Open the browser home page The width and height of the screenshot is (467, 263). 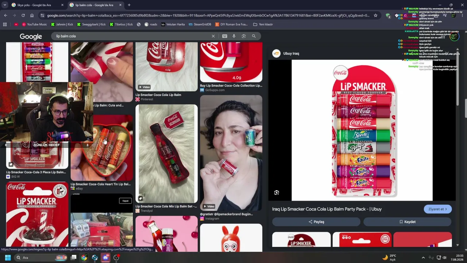pos(32,15)
